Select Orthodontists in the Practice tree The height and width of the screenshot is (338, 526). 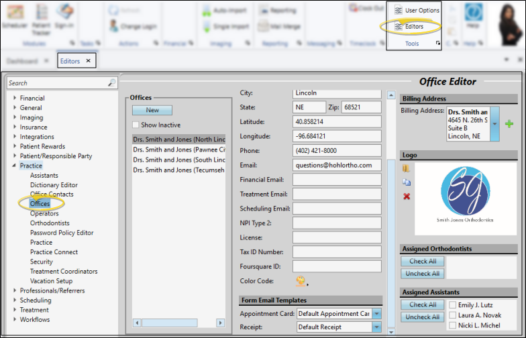pos(50,223)
